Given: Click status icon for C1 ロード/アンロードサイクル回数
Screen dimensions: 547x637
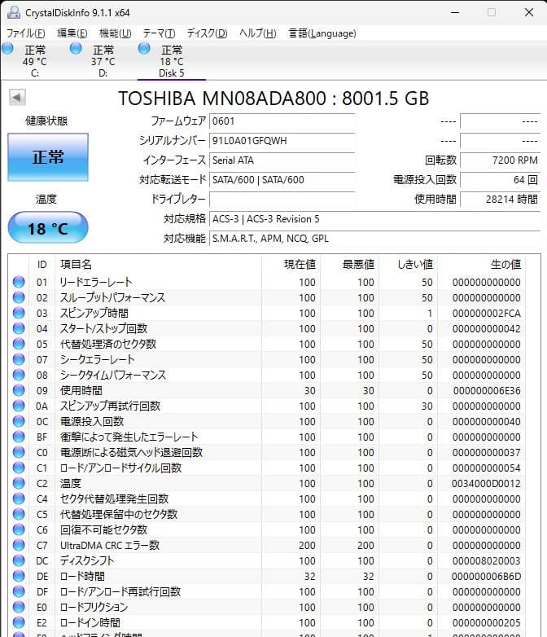Looking at the screenshot, I should pyautogui.click(x=19, y=468).
